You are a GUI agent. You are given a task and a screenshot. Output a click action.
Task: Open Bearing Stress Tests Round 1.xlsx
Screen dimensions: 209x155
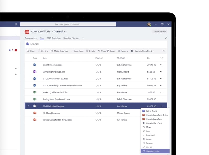click(56, 99)
